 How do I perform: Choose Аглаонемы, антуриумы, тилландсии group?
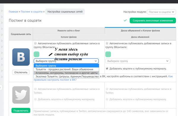click(66, 73)
